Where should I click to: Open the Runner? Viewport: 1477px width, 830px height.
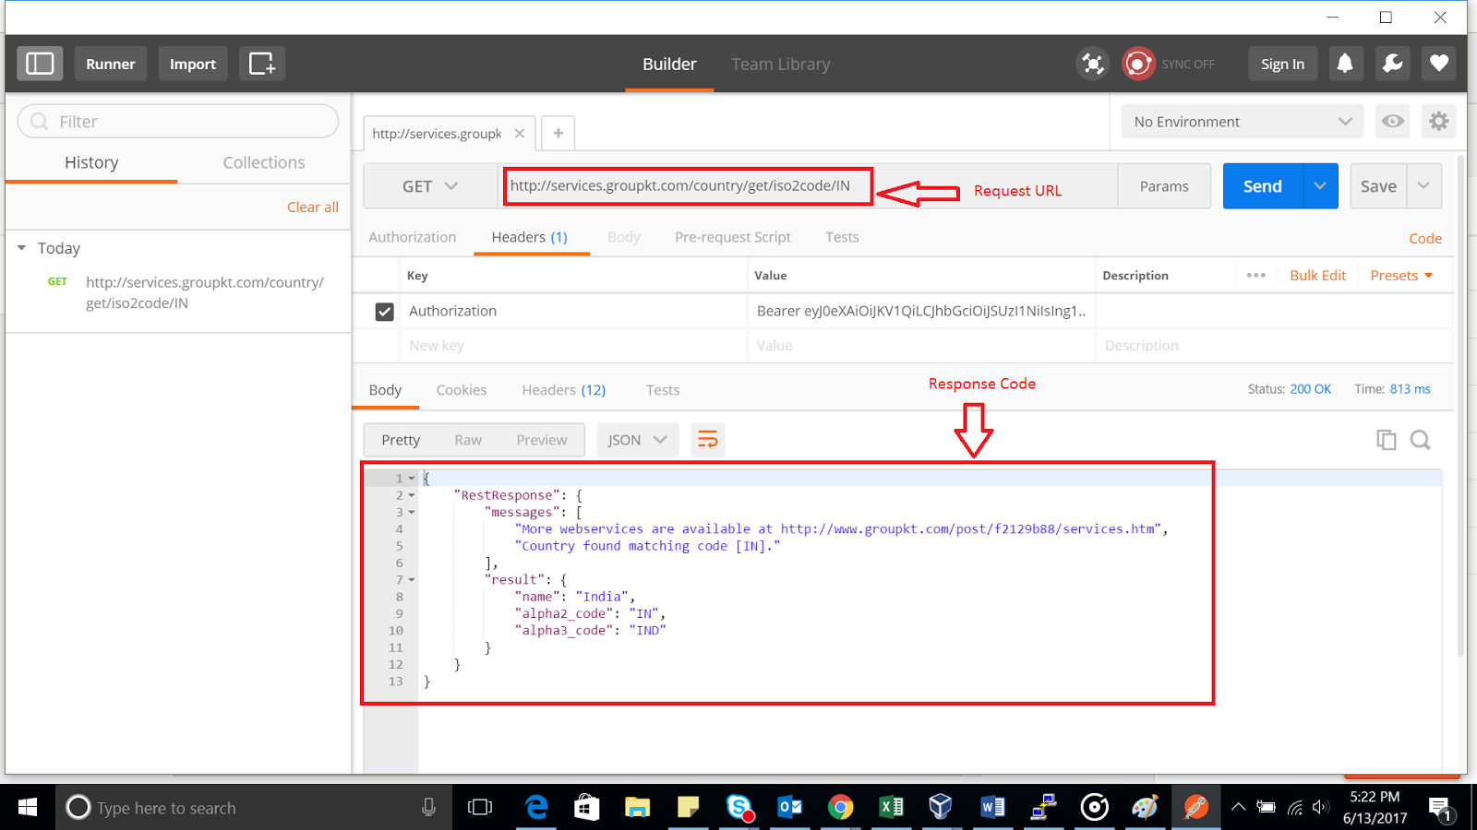(111, 64)
